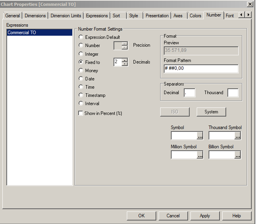
Task: Open the Thousand Symbol ellipsis button
Action: pyautogui.click(x=238, y=136)
